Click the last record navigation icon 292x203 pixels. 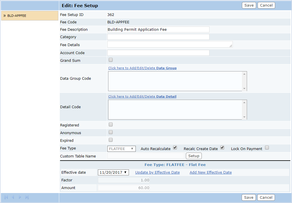pyautogui.click(x=26, y=197)
